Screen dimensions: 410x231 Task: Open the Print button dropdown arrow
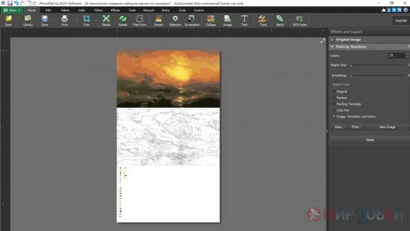pyautogui.click(x=74, y=20)
